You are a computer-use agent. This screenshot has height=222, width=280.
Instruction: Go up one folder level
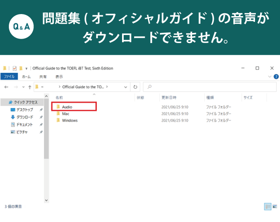(30, 87)
